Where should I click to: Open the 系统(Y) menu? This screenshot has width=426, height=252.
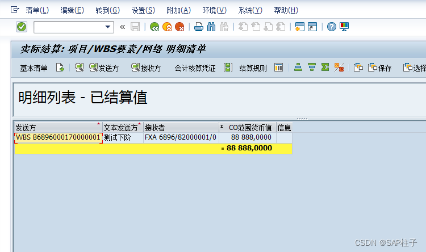(x=250, y=10)
